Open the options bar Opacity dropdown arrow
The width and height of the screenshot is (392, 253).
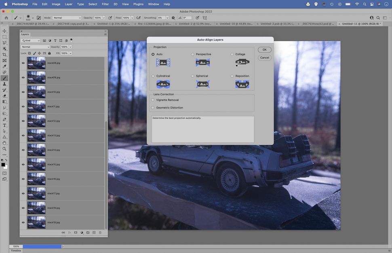104,18
